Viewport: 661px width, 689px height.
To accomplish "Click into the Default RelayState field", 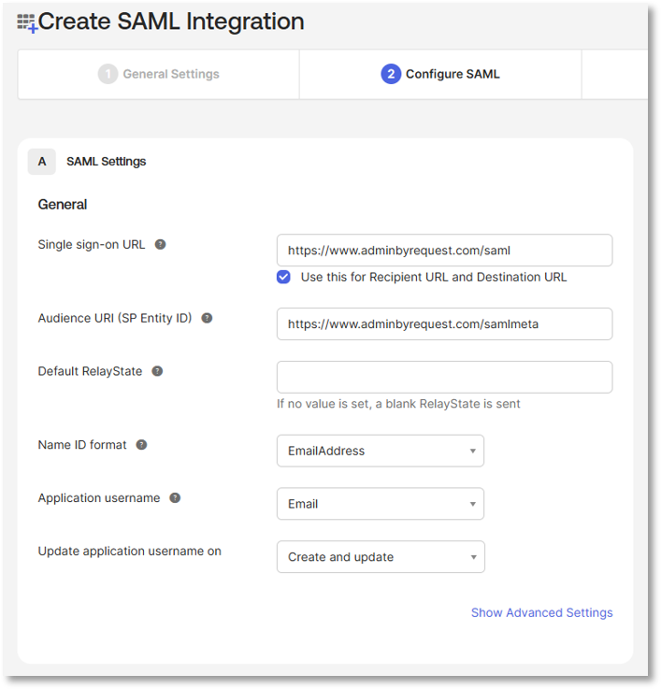I will [x=444, y=377].
